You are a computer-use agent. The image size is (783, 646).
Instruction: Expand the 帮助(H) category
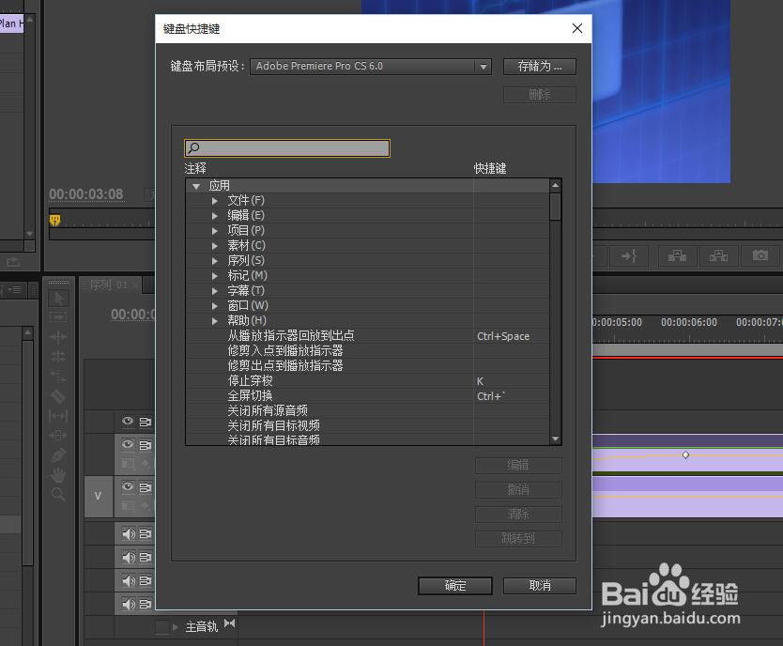coord(215,320)
